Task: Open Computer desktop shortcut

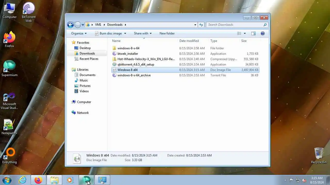Action: click(x=10, y=11)
